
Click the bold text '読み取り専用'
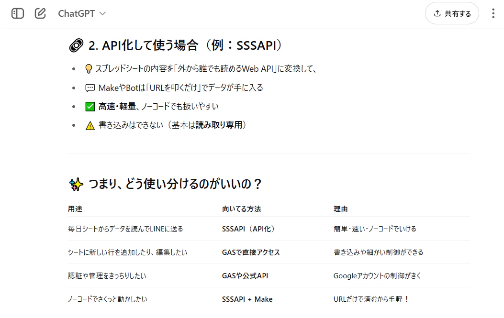(219, 125)
